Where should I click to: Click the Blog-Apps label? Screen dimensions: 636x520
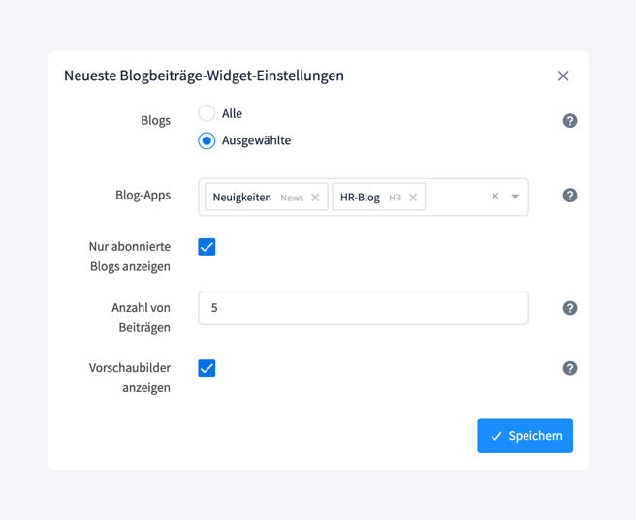(x=143, y=196)
